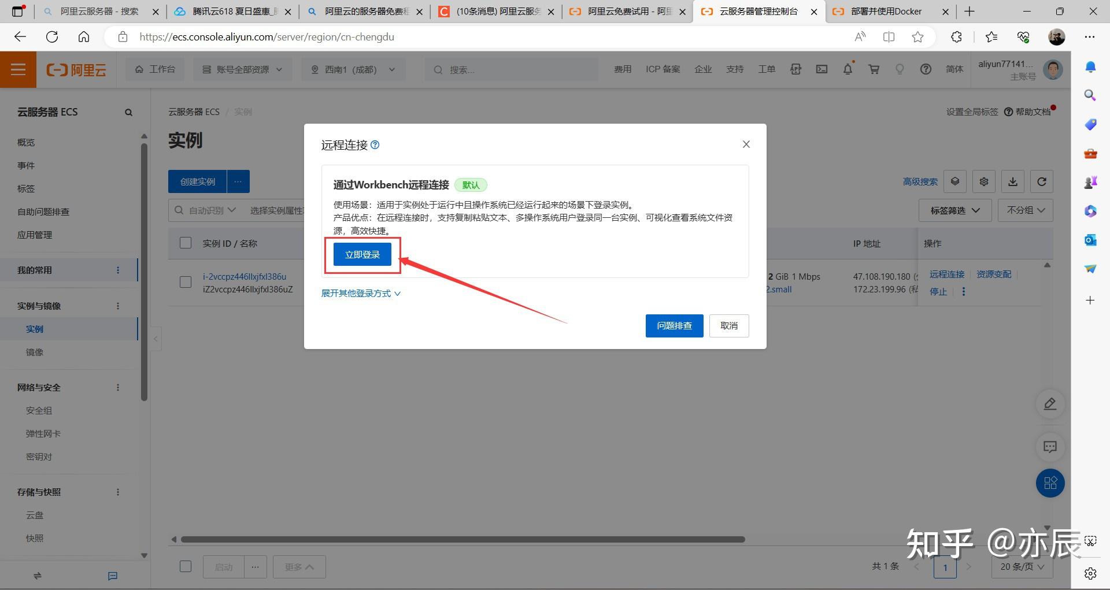Screen dimensions: 1110x590
Task: Click the lightbulb icon in header
Action: 900,69
